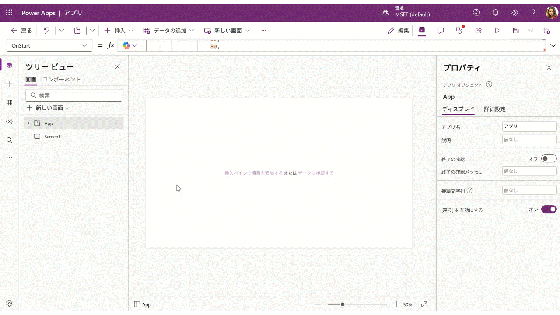Click the play preview icon
The image size is (560, 315).
tap(497, 31)
